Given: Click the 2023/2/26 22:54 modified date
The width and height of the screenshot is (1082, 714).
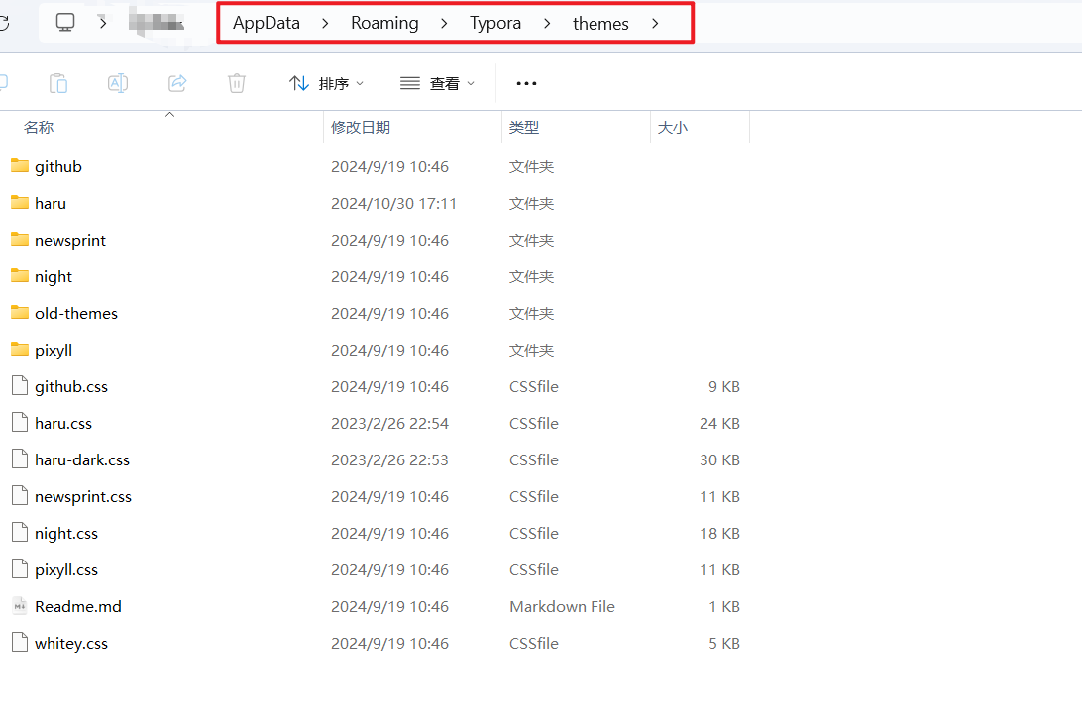Looking at the screenshot, I should [x=389, y=423].
